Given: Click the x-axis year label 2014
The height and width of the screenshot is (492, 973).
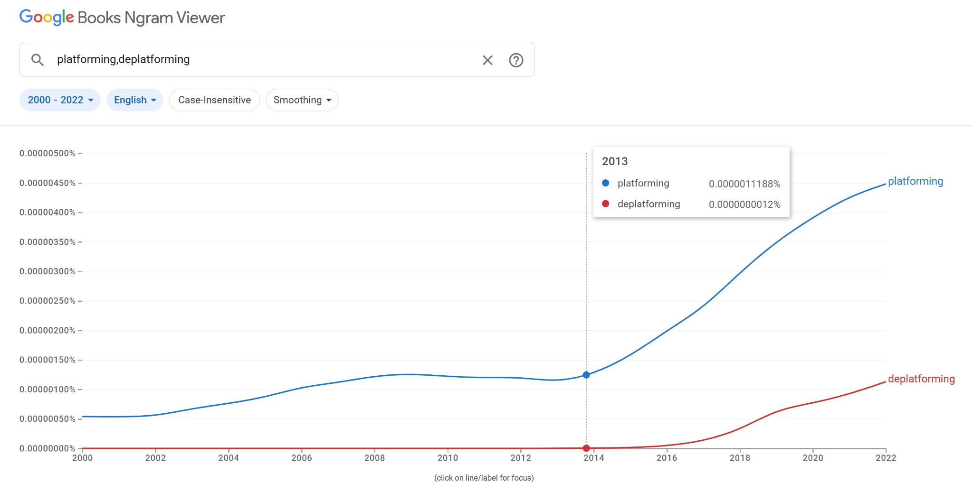Looking at the screenshot, I should [594, 458].
